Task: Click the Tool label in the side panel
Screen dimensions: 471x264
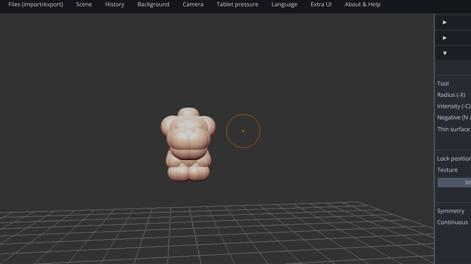Action: pos(443,83)
